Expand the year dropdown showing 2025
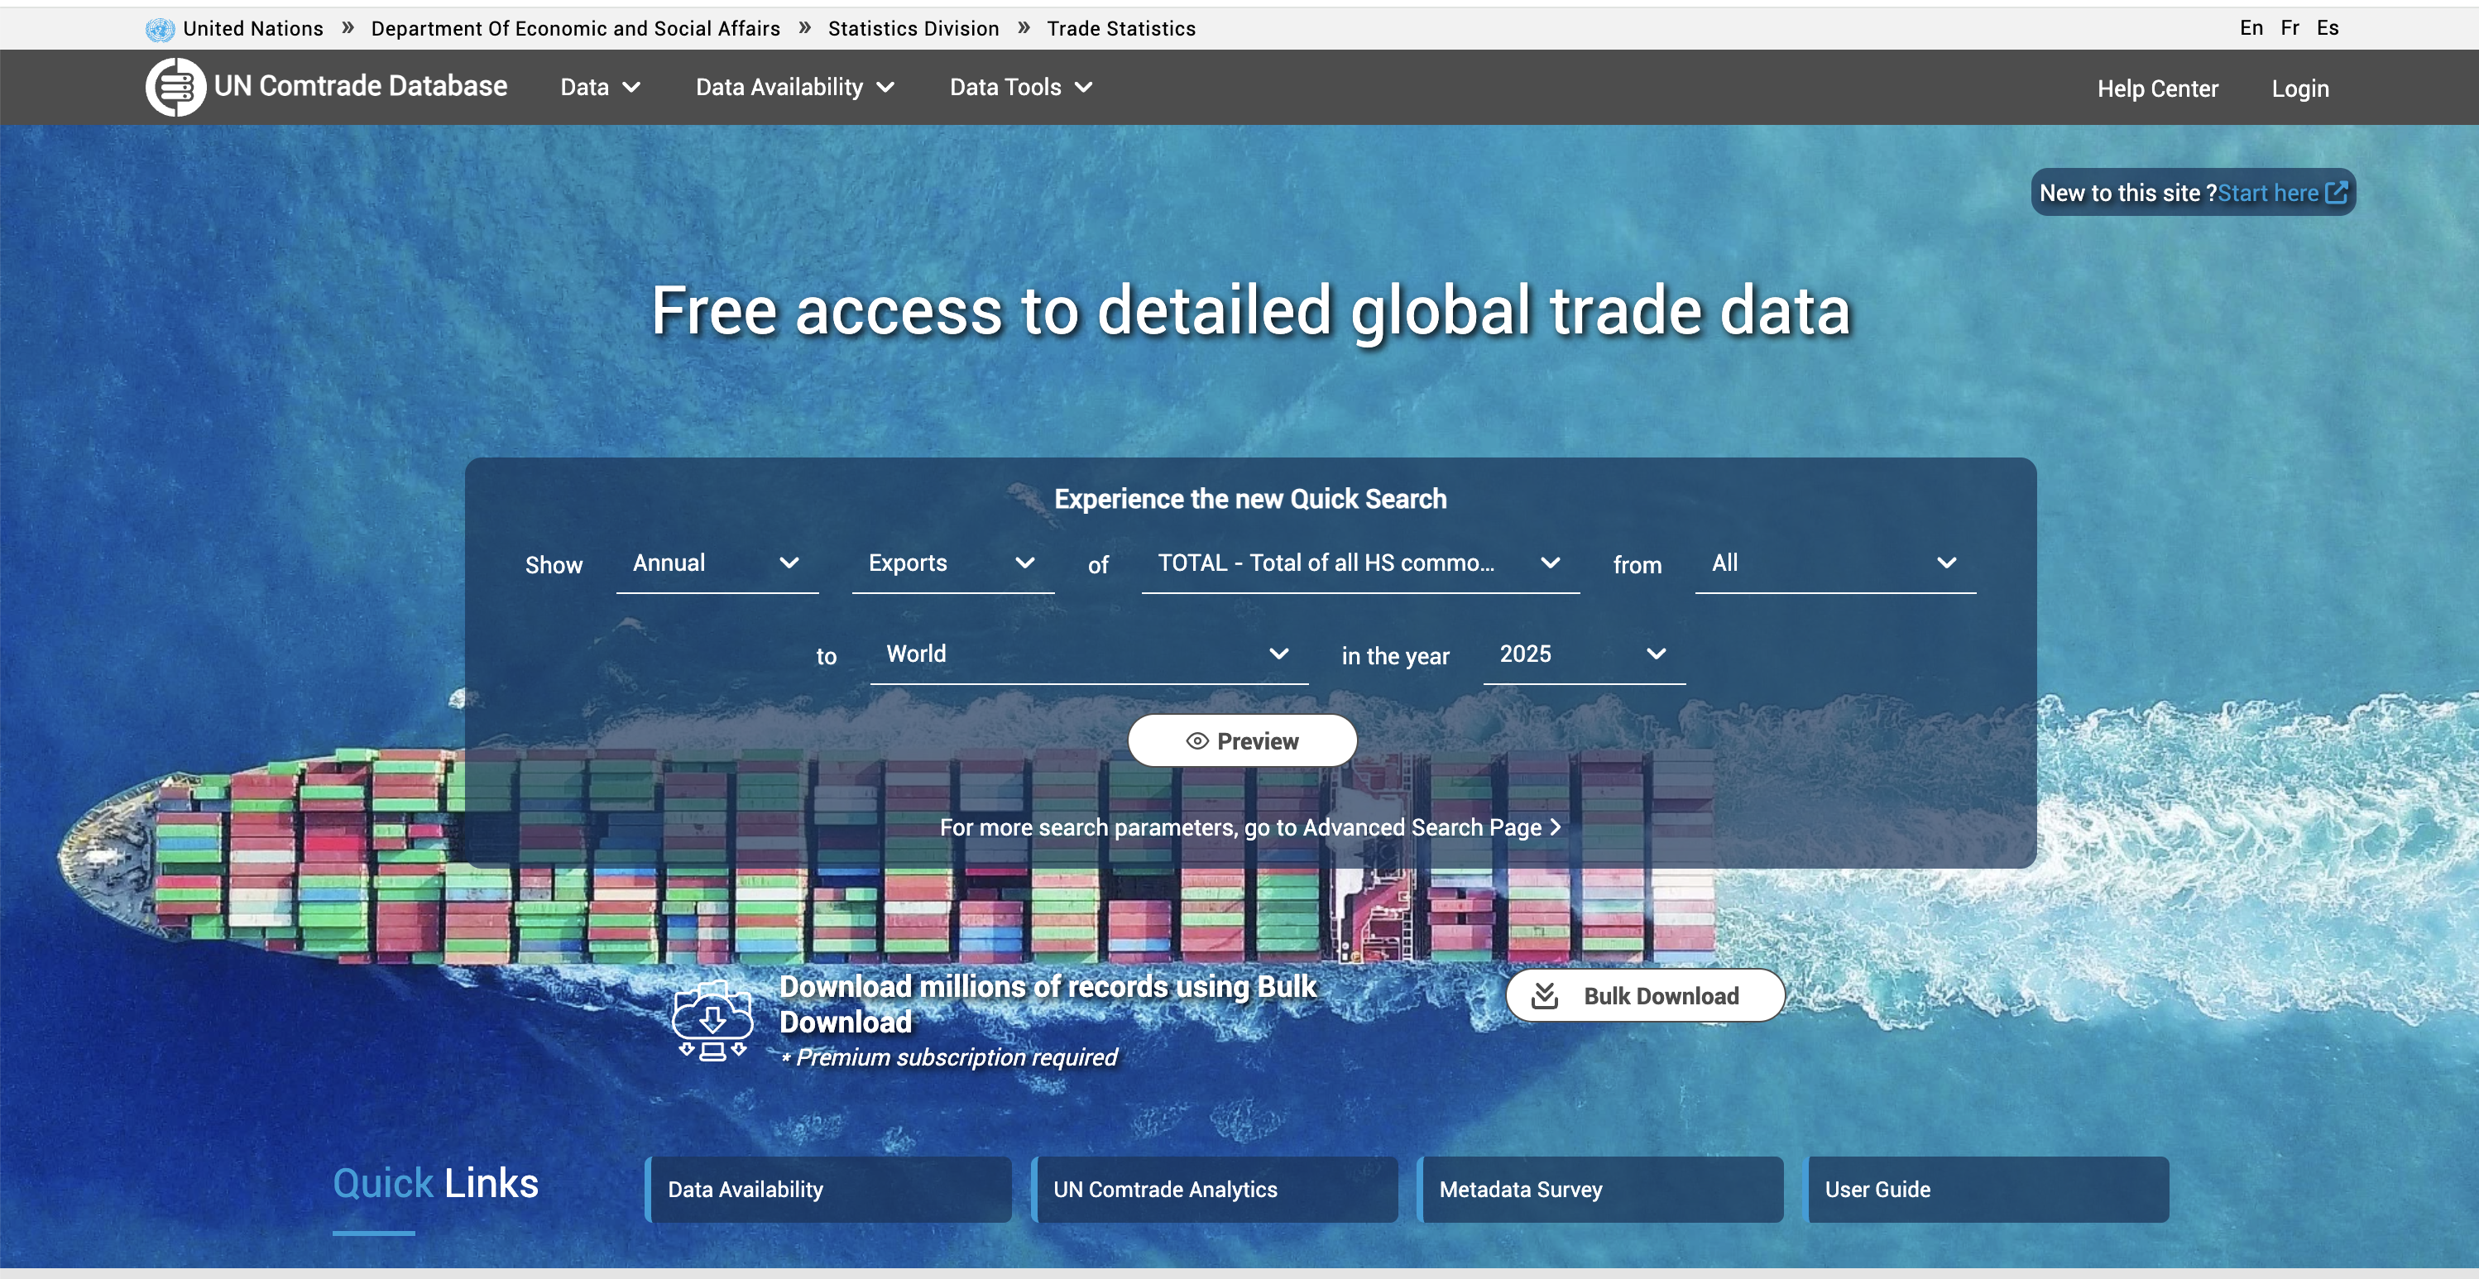2479x1279 pixels. [x=1582, y=654]
